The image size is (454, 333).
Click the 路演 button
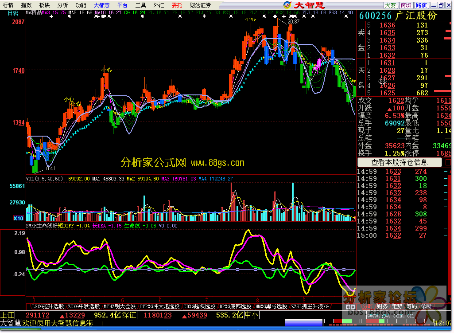coord(421,5)
